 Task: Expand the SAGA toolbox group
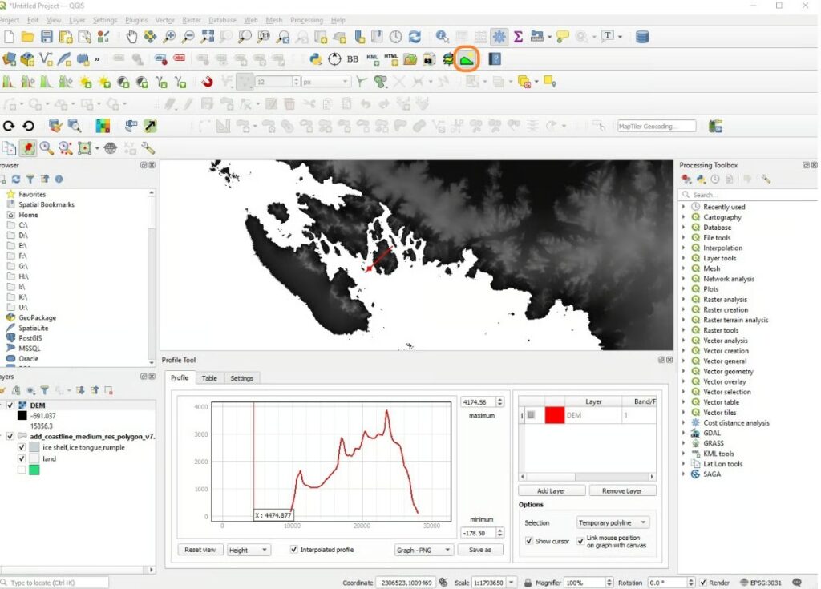[x=683, y=474]
